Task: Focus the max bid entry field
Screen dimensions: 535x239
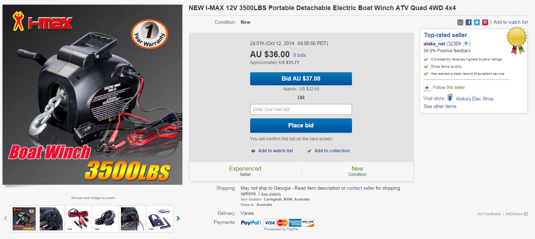Action: tap(301, 109)
